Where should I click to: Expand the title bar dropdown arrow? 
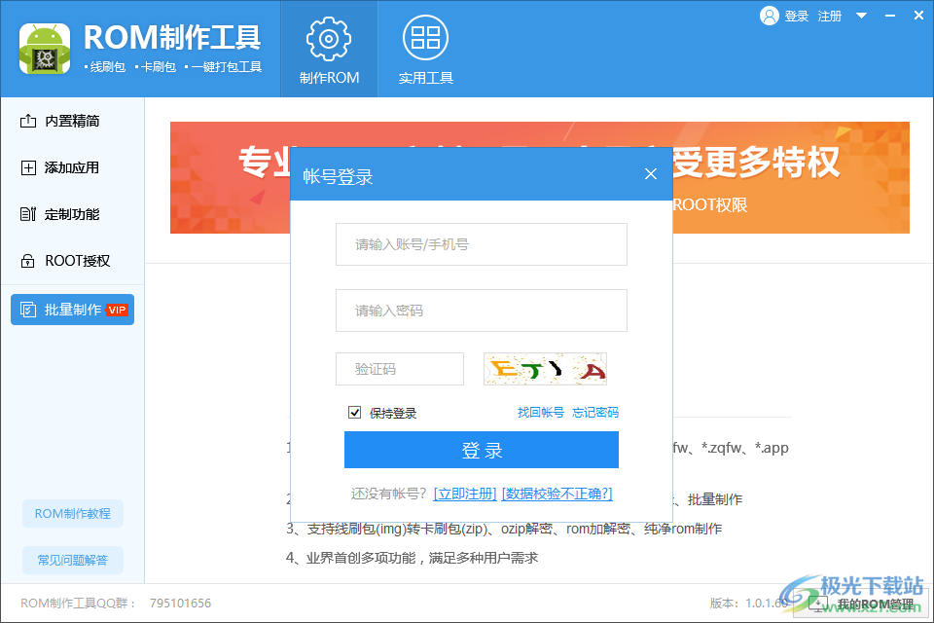click(x=861, y=17)
